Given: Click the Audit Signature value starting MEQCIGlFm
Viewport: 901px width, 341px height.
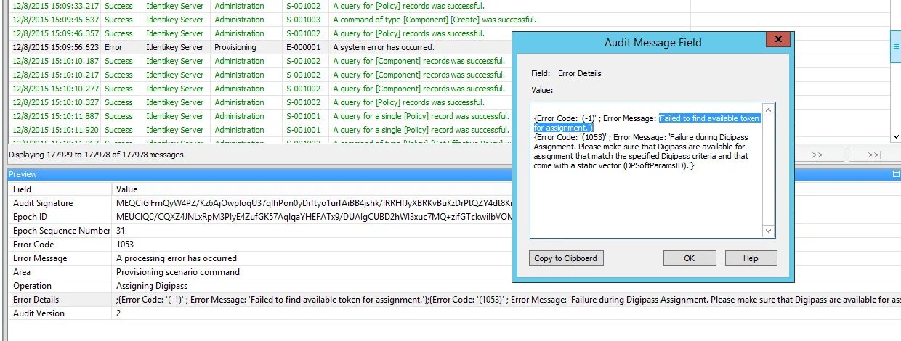Looking at the screenshot, I should [x=314, y=203].
